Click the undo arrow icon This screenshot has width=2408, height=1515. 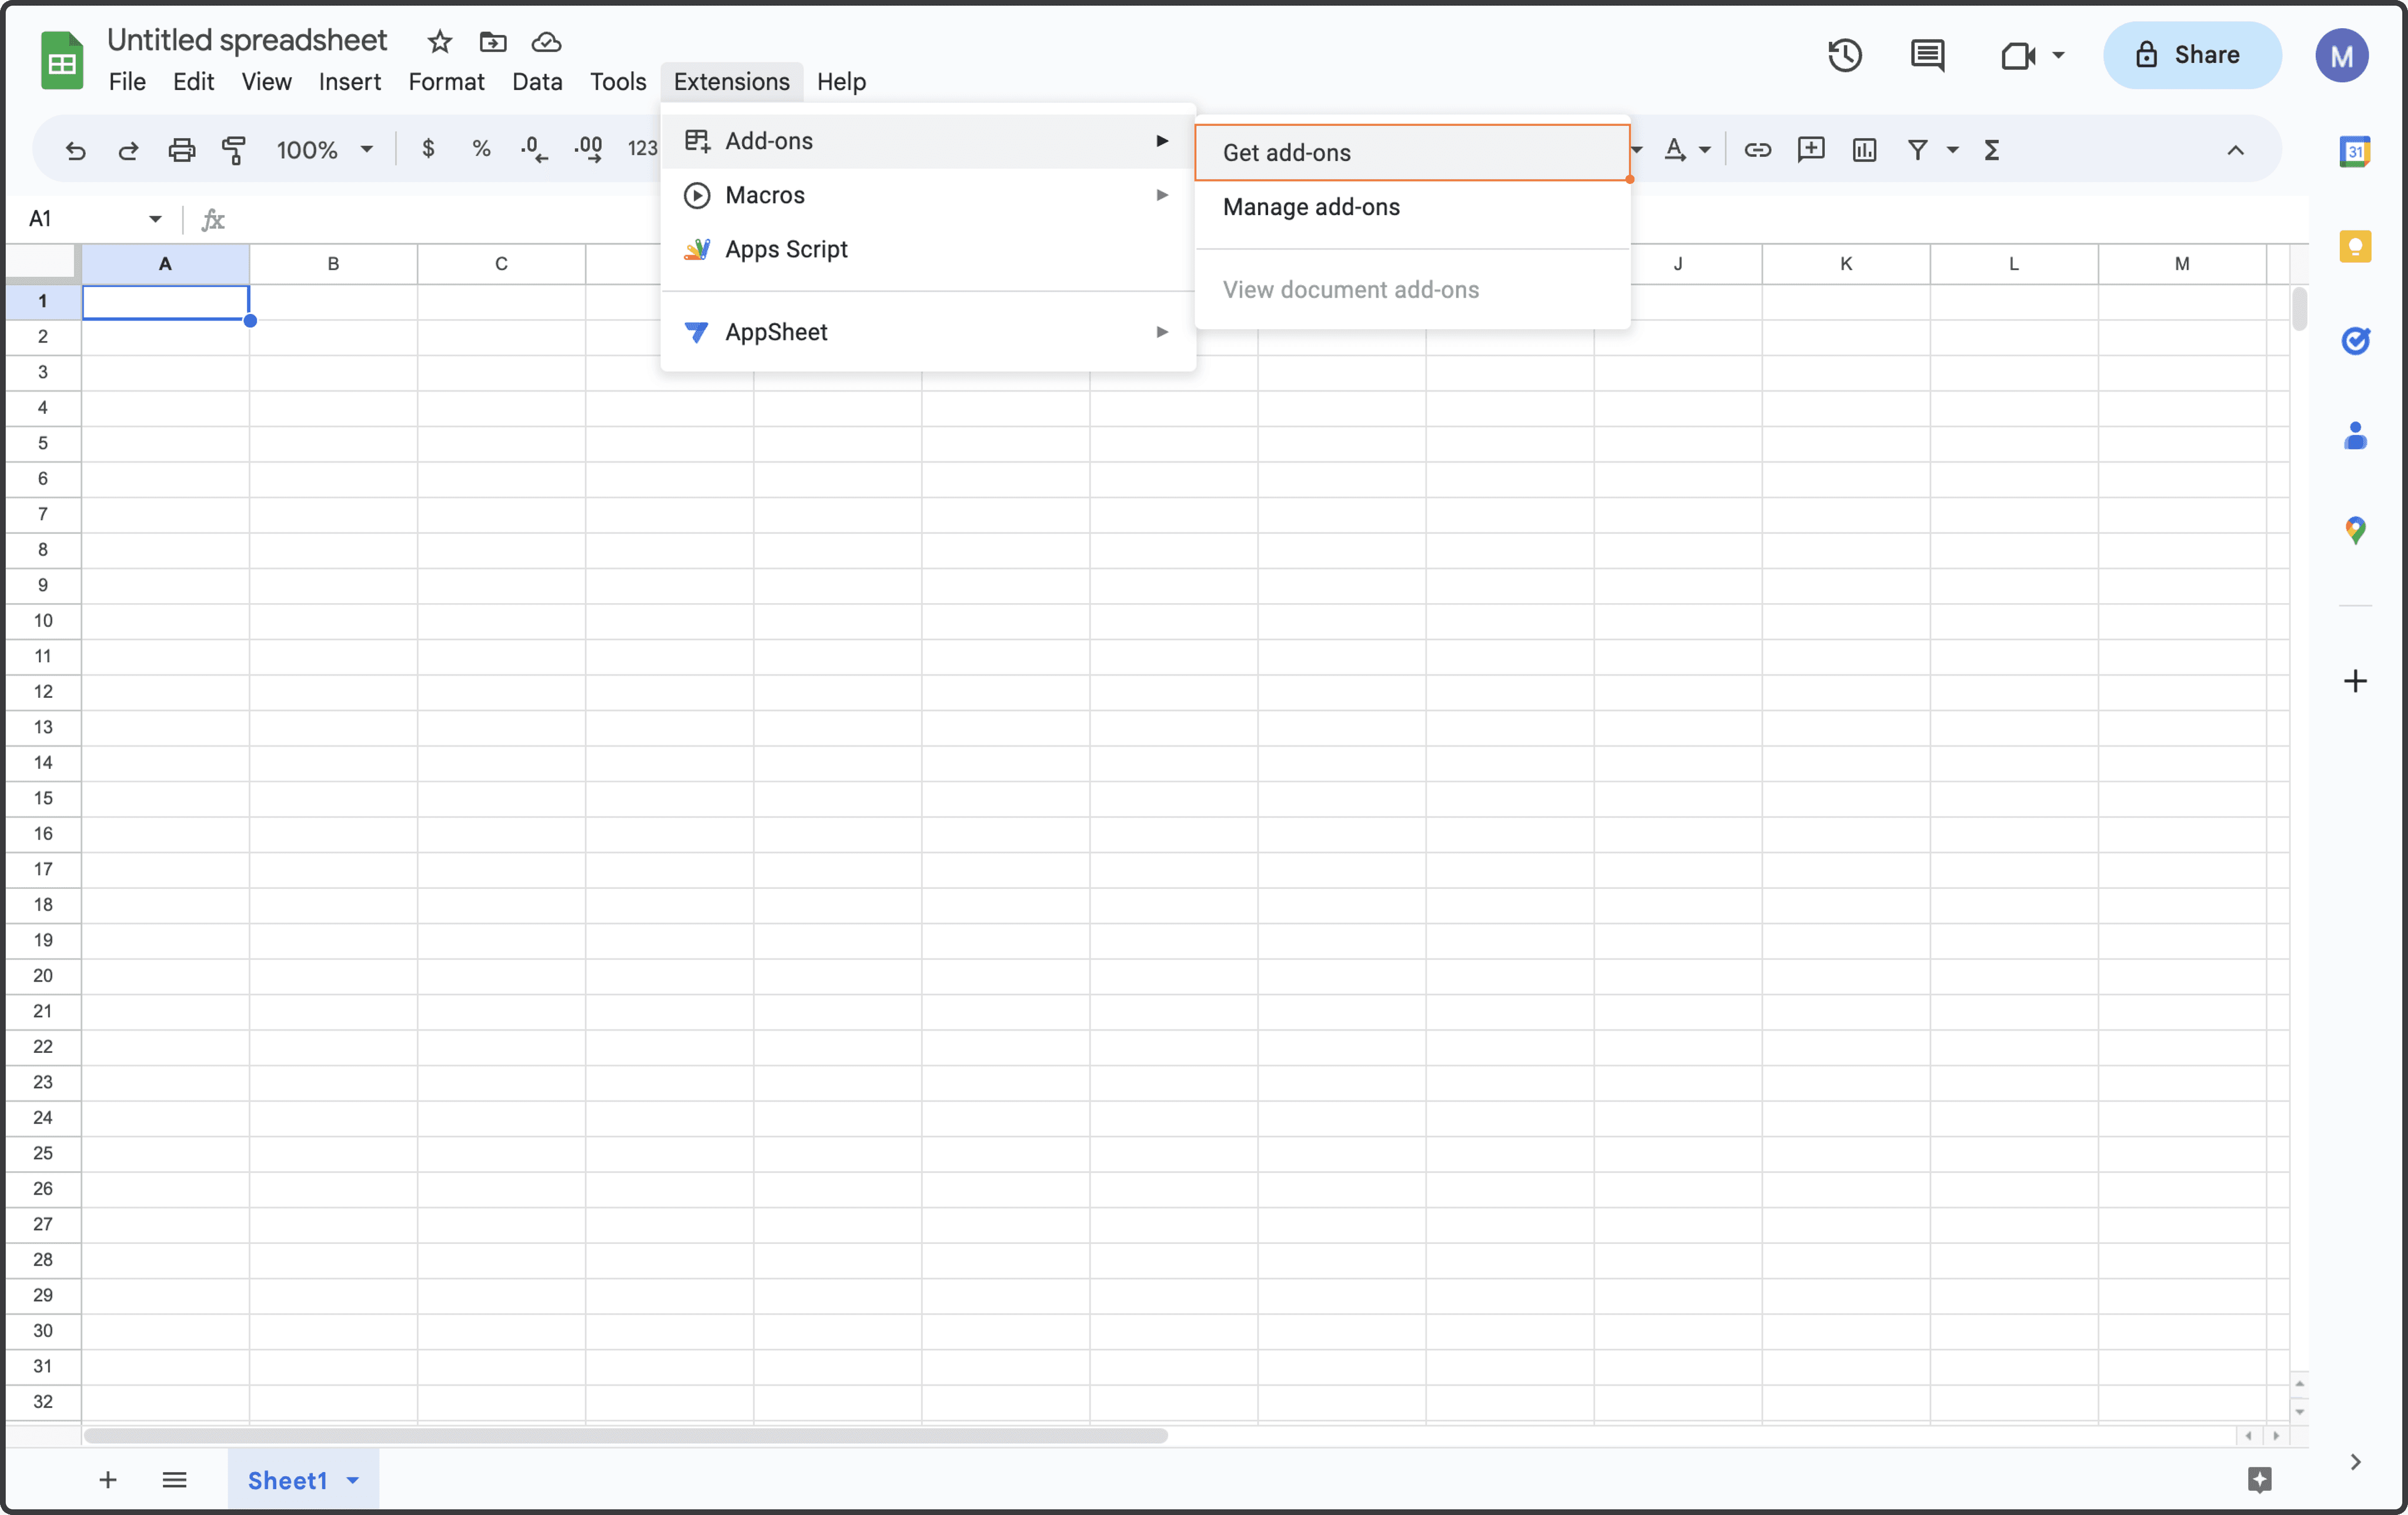click(x=75, y=150)
